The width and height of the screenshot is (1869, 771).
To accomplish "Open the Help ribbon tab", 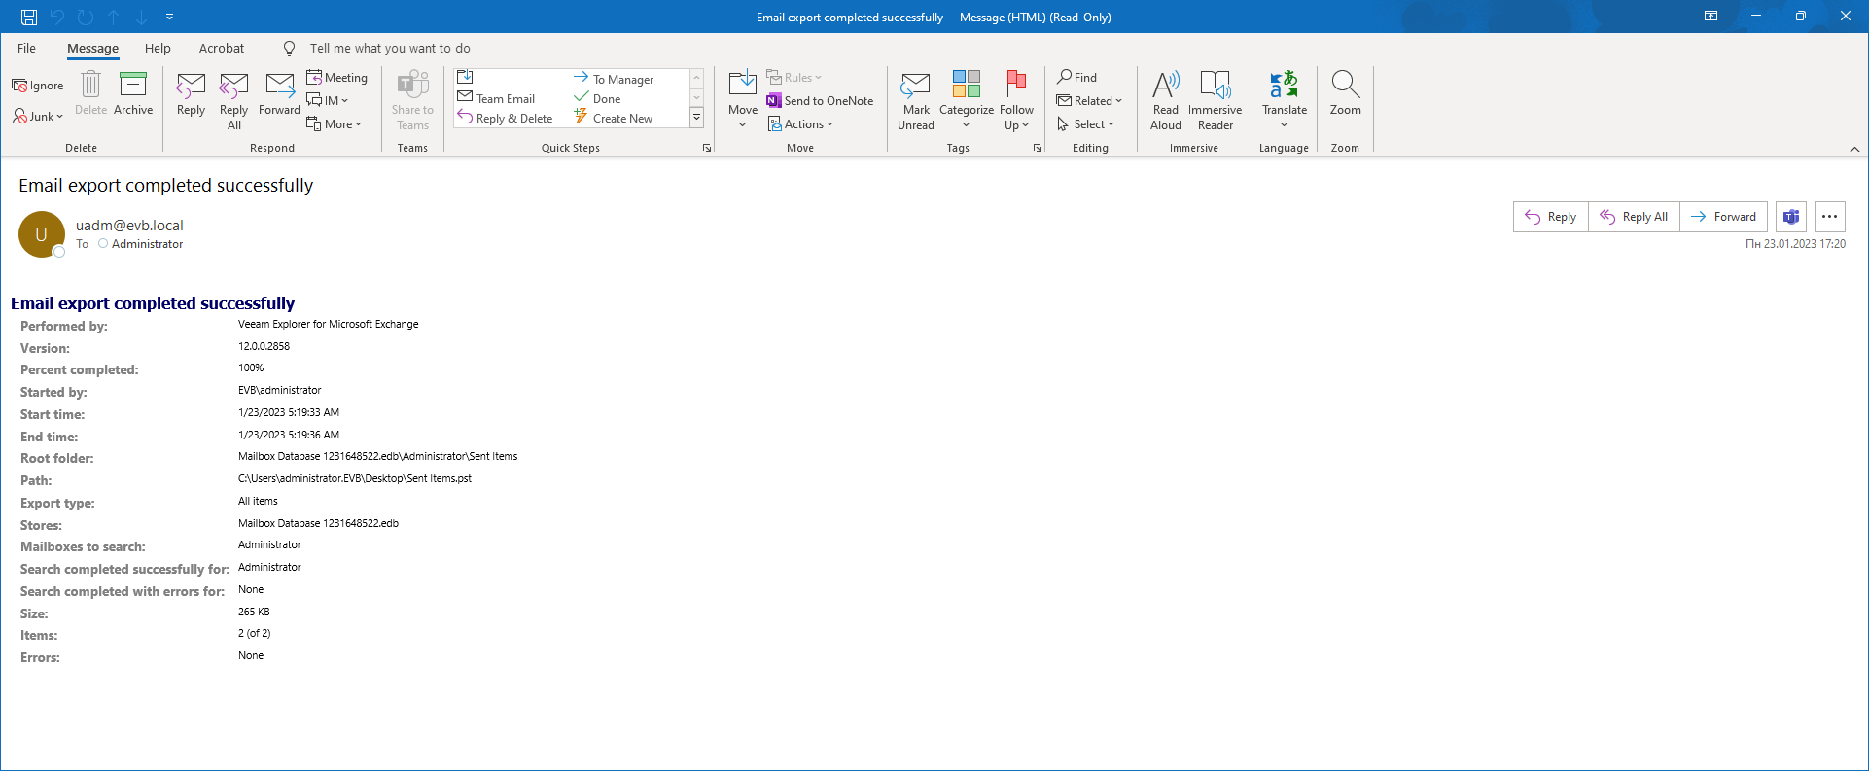I will pos(158,48).
